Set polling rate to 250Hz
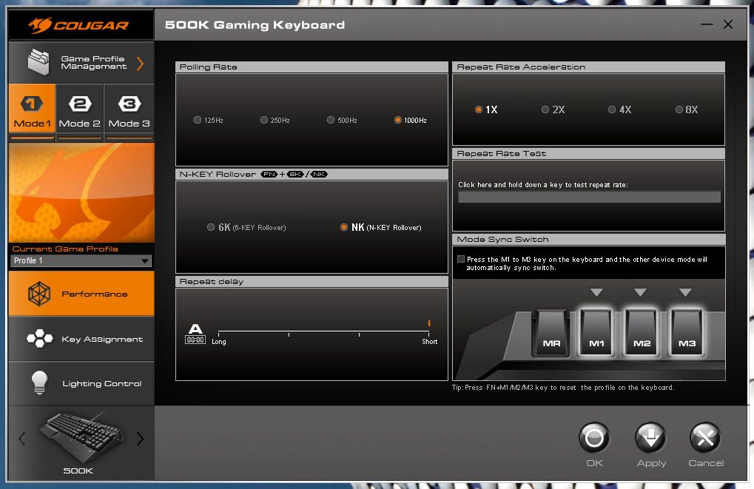The image size is (754, 489). point(264,120)
